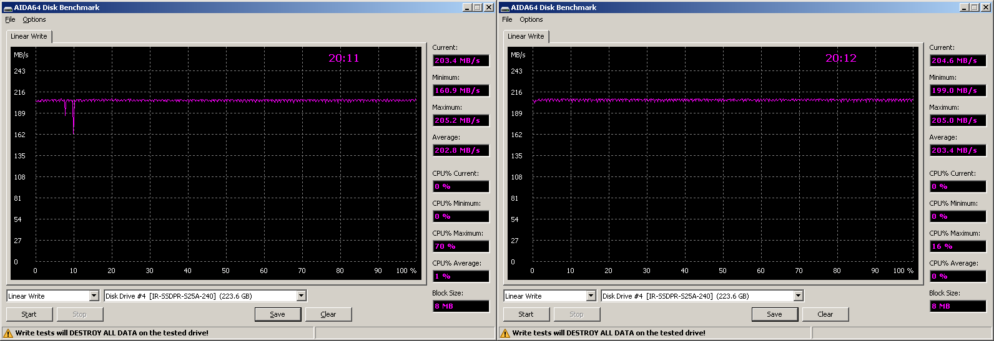Open File menu in left AIDA64 window

(10, 19)
